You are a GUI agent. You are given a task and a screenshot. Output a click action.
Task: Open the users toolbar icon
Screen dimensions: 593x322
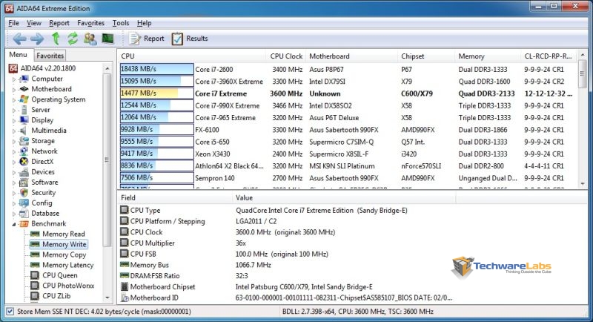pos(90,39)
